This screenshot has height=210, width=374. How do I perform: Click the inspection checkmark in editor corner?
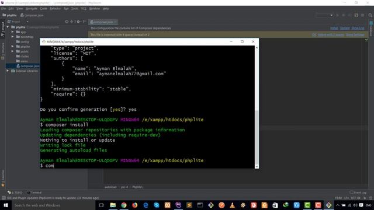tap(366, 40)
